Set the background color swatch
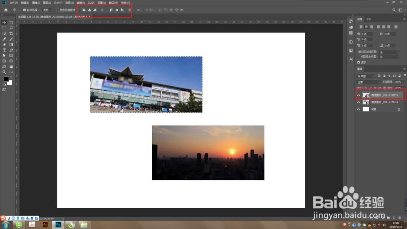Screen dimensions: 407x229 click(x=10, y=83)
